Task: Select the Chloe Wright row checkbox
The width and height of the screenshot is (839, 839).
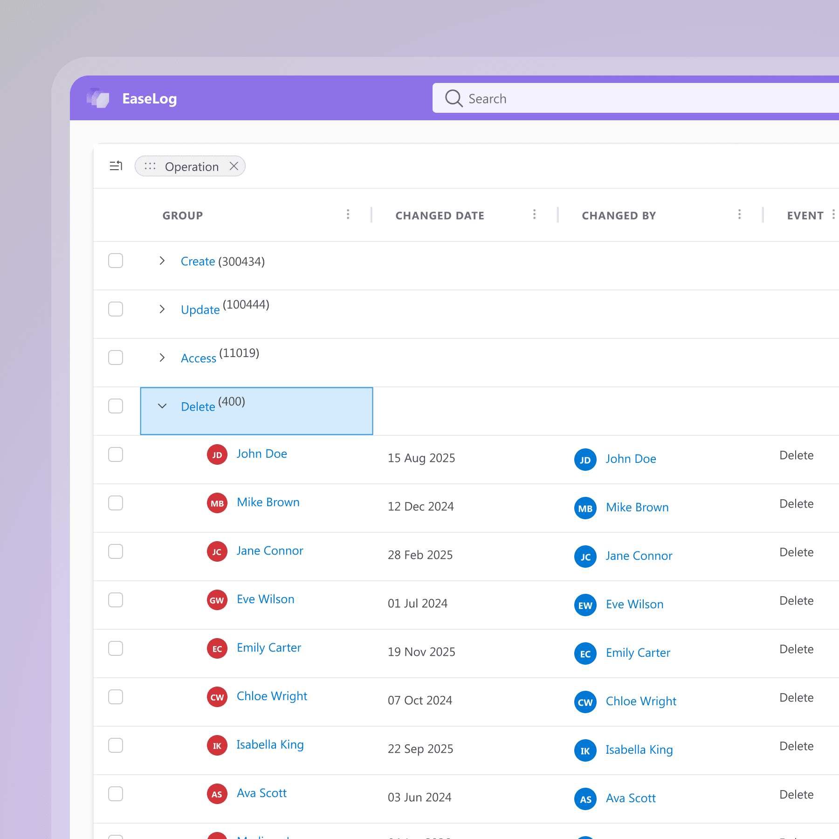Action: click(x=116, y=697)
